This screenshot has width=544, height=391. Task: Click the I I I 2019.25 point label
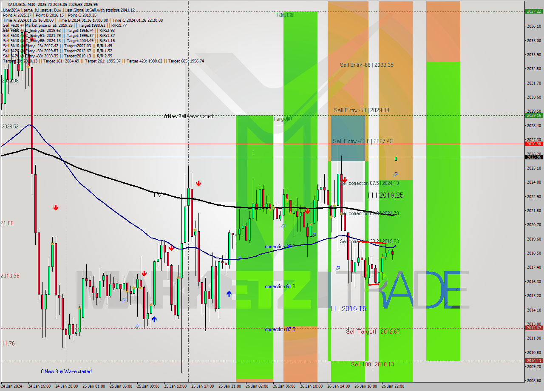coord(385,195)
